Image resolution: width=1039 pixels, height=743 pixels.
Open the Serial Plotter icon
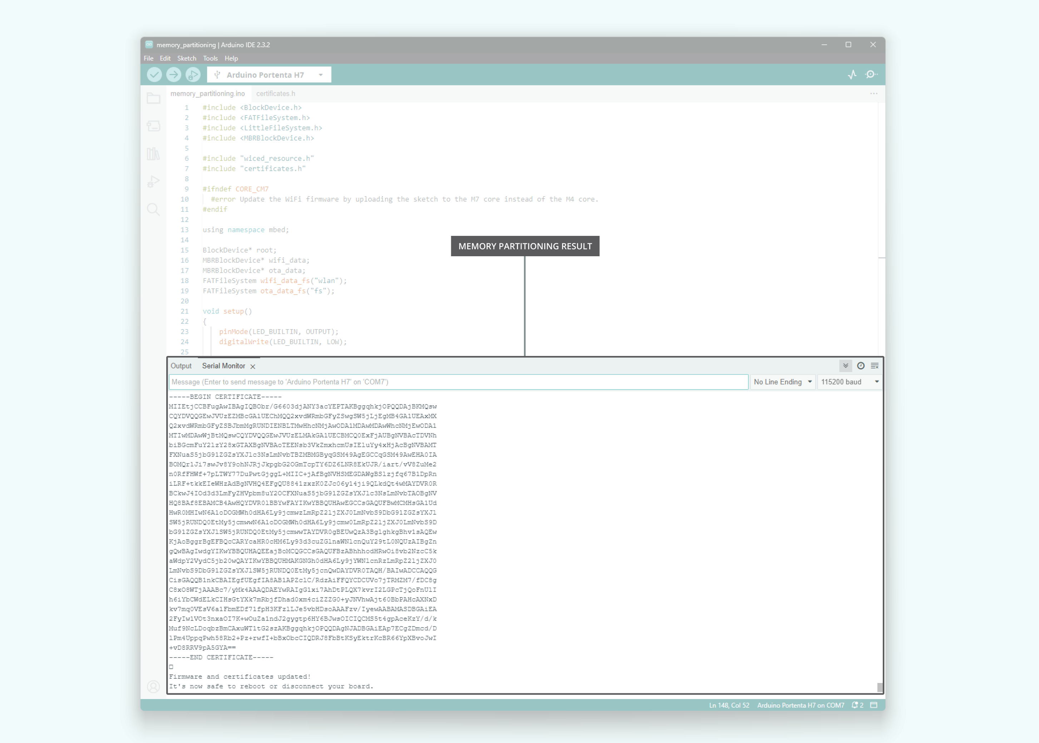(852, 75)
